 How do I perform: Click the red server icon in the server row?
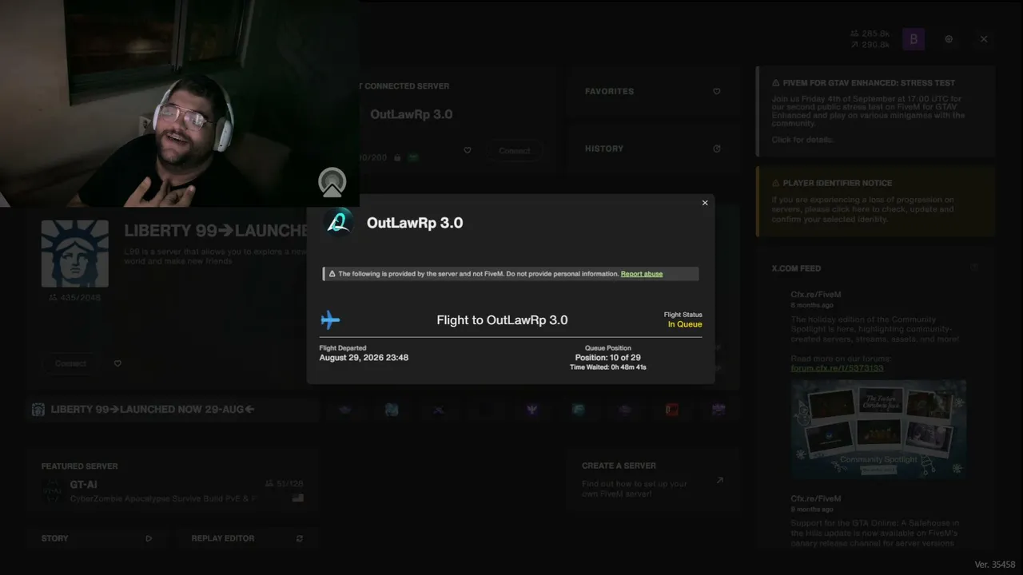coord(671,410)
